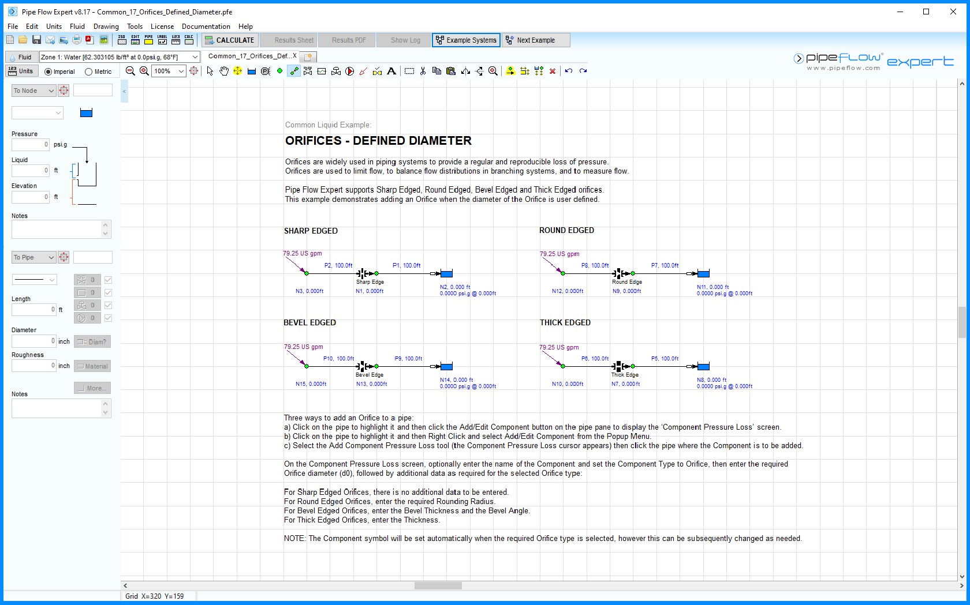Toggle the checkbox beside the first fittings row
Screen dimensions: 970x605
(x=108, y=280)
